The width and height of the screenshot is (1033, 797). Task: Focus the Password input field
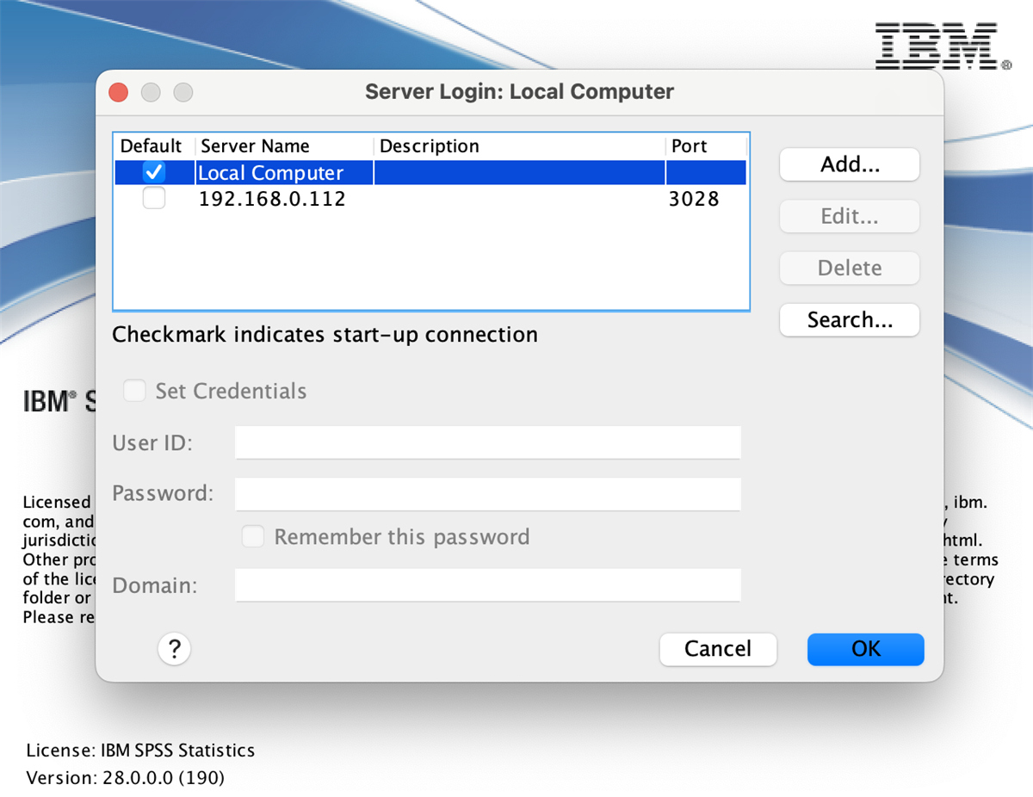pos(487,494)
